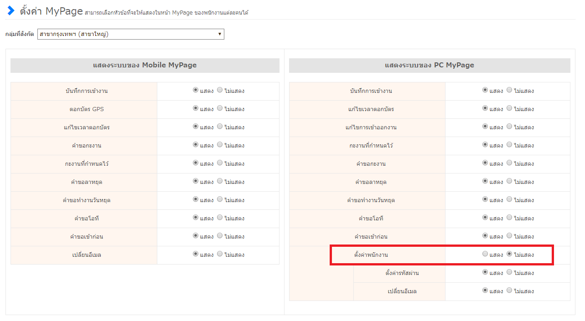Screen dimensions: 585x321
Task: Hide บันทึกการเข้างาน in Mobile MyPage
Action: 220,90
